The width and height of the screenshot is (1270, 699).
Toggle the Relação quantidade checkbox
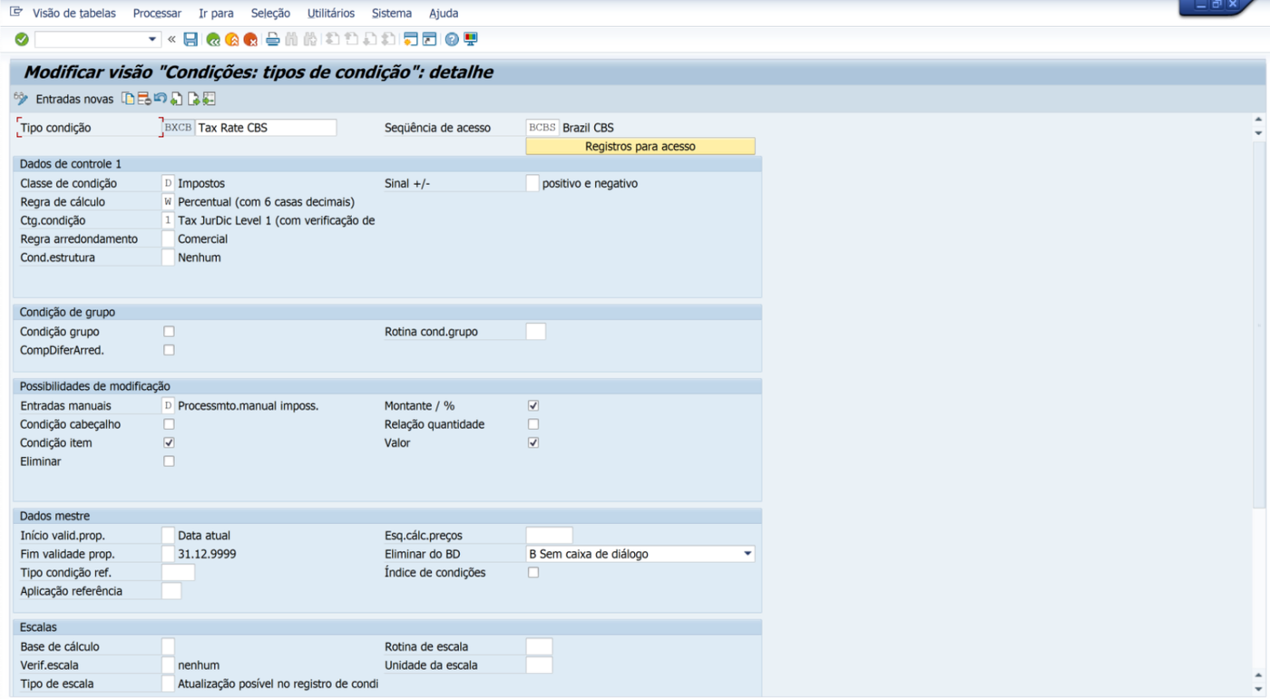(x=533, y=424)
